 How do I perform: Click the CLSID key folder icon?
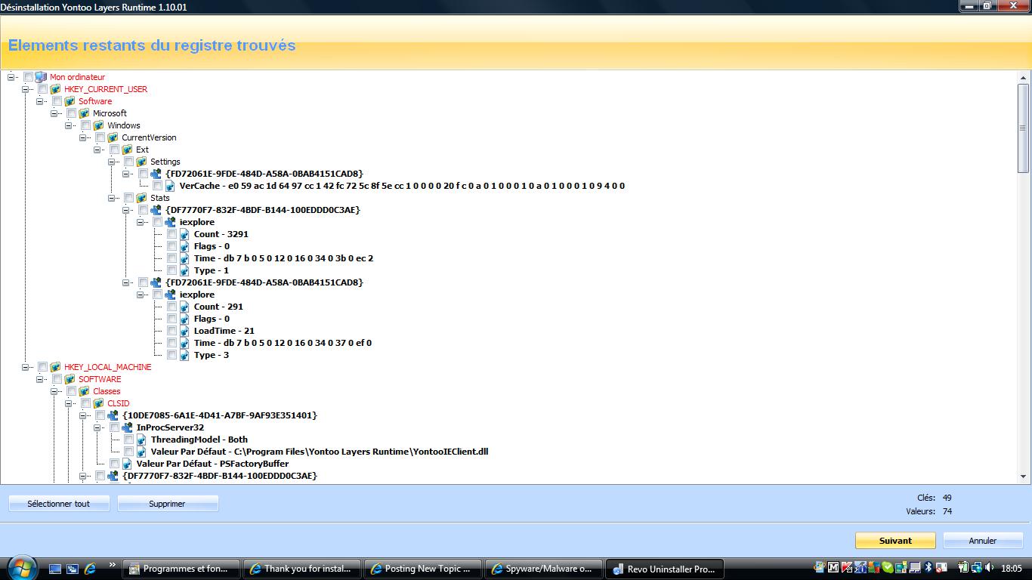click(x=98, y=403)
